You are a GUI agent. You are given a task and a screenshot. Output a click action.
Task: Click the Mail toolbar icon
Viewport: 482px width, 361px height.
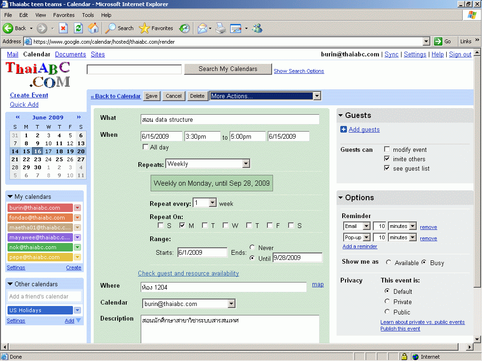tap(202, 28)
